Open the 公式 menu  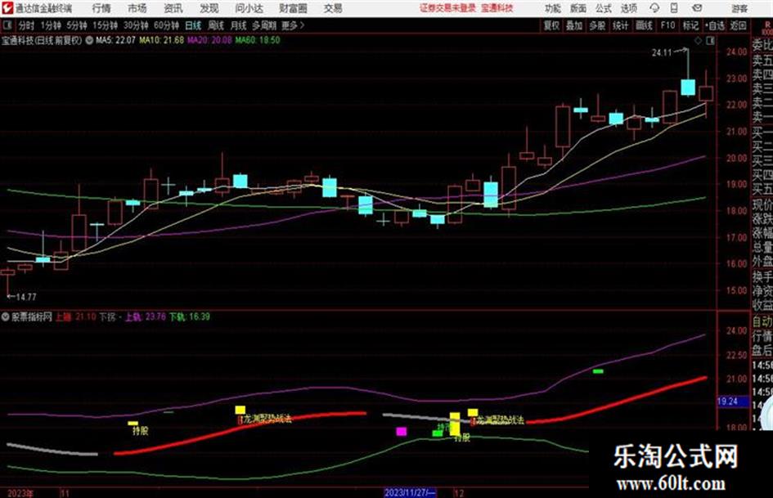(x=604, y=8)
